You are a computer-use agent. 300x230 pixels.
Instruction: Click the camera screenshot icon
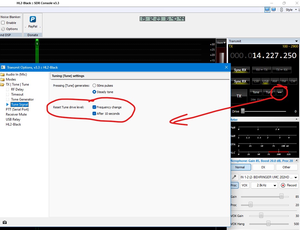[x=5, y=222]
